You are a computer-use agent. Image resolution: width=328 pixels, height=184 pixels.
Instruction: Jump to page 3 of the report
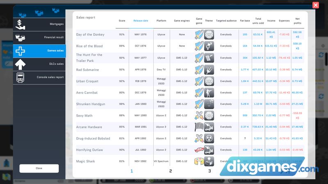tap(210, 171)
